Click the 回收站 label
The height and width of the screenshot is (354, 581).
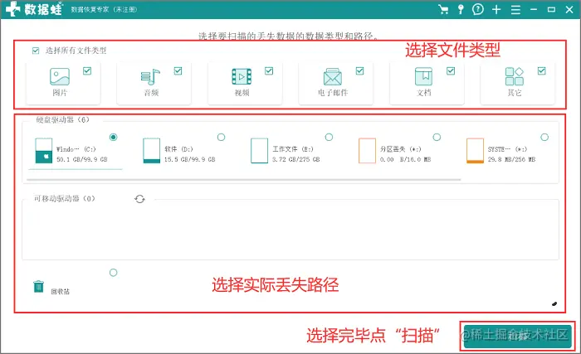tap(60, 292)
